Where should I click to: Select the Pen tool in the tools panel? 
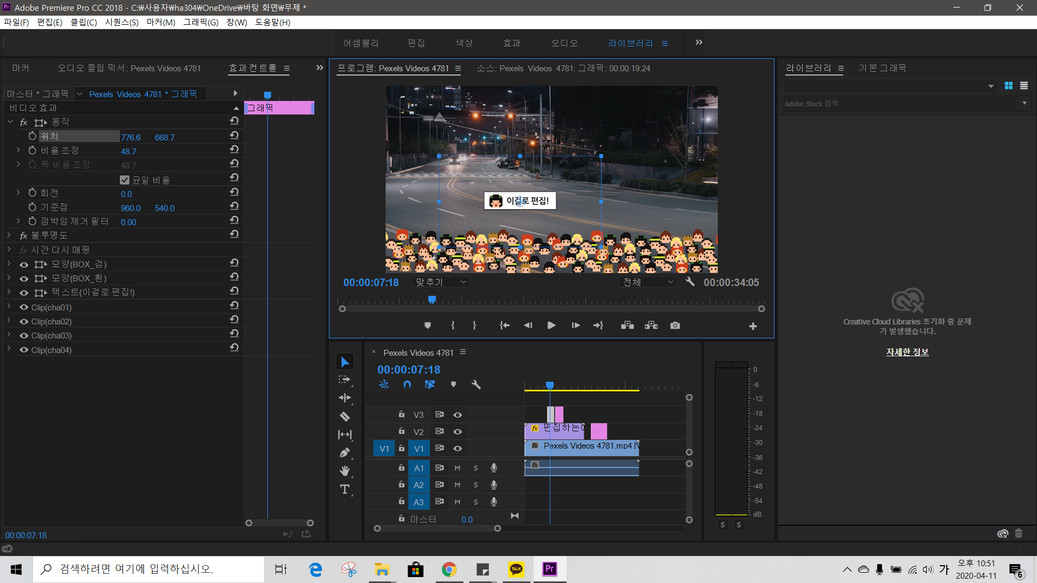point(345,453)
